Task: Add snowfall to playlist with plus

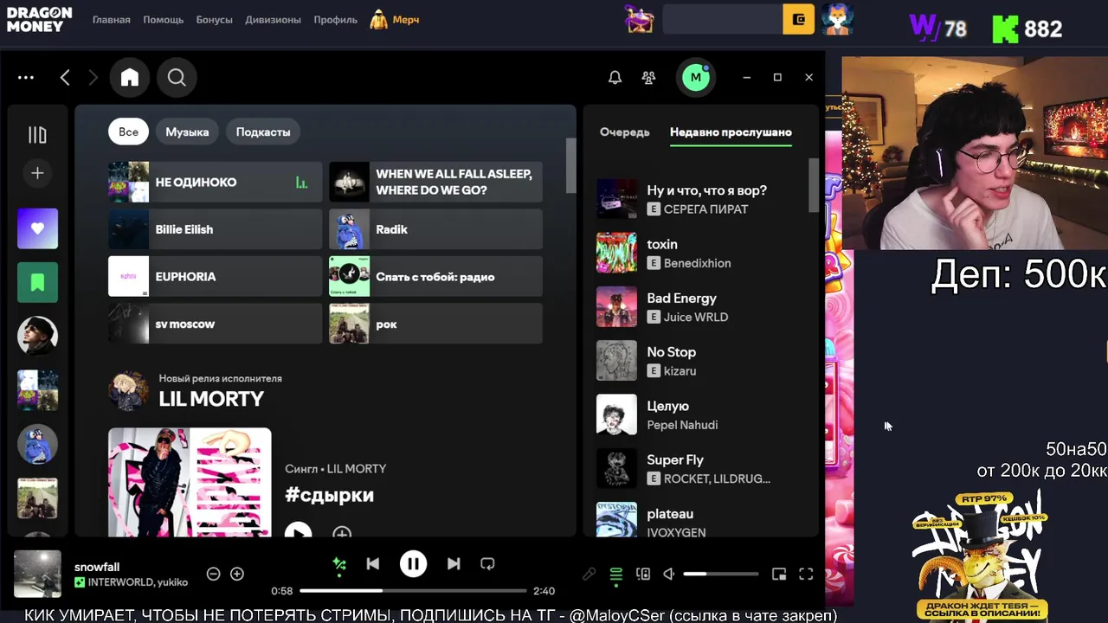Action: click(237, 574)
